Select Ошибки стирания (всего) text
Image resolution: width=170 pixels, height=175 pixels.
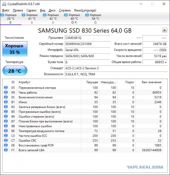(x=36, y=116)
